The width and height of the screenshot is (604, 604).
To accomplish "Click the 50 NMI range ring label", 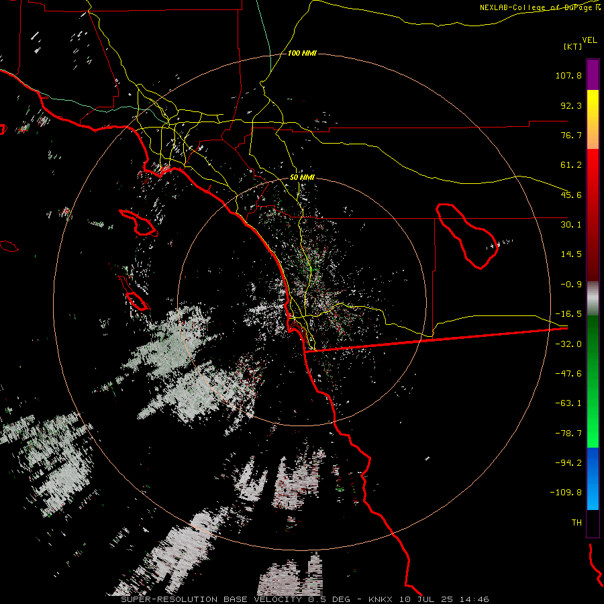I will [302, 178].
